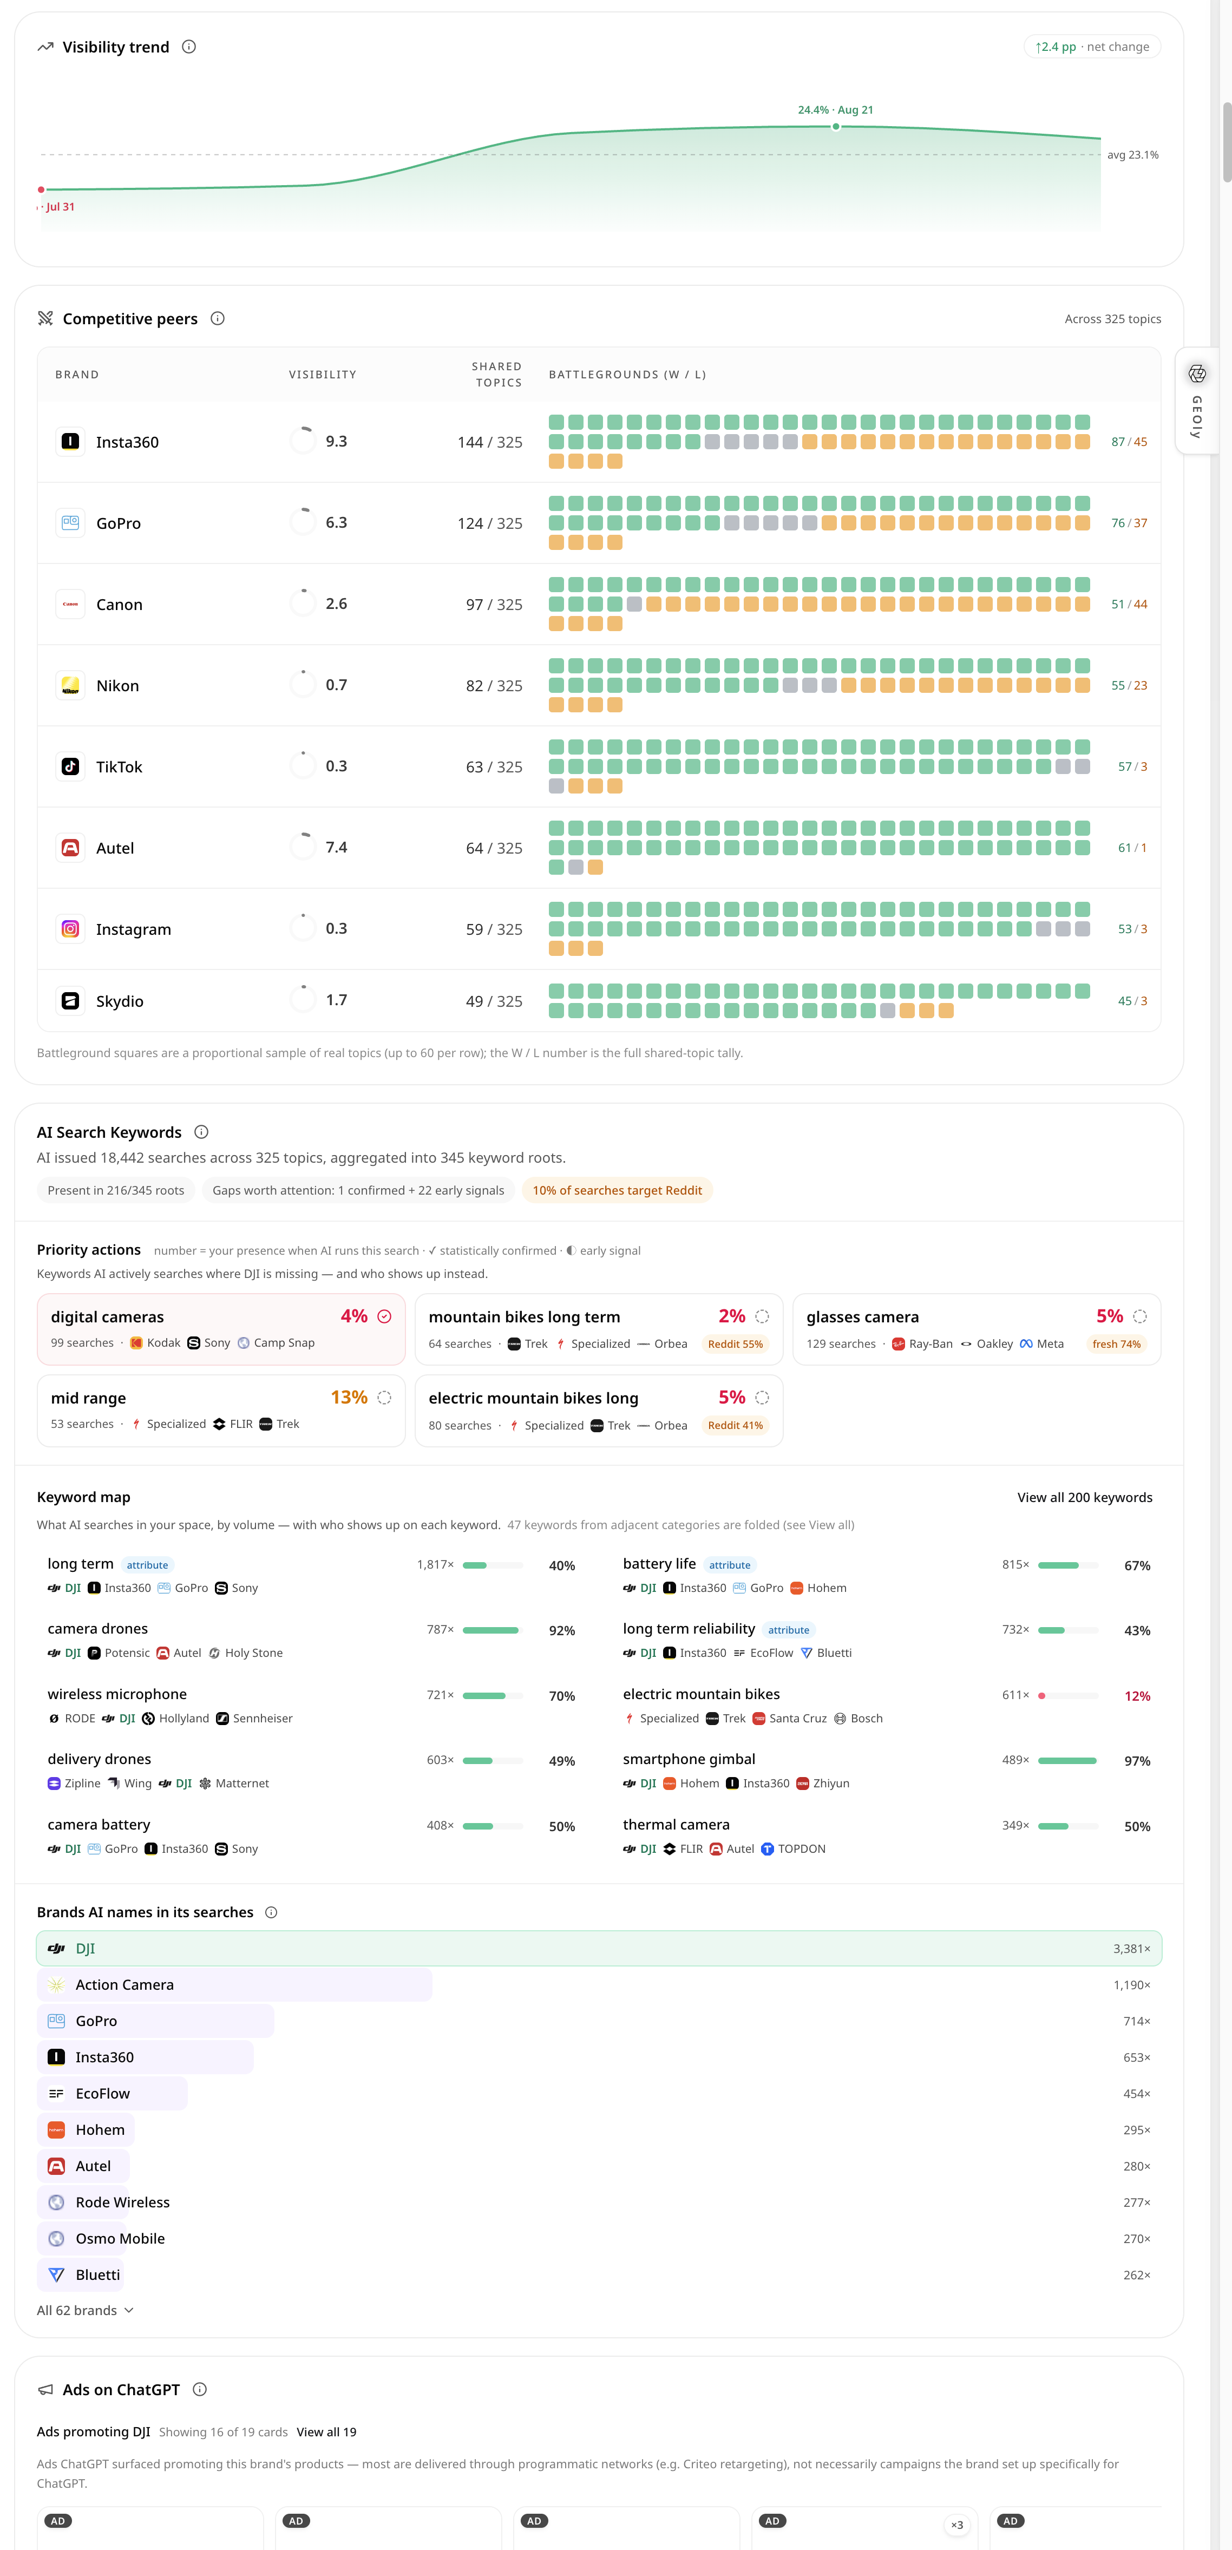This screenshot has width=1232, height=2550.
Task: Select the DJI row in brands list
Action: coord(599,1948)
